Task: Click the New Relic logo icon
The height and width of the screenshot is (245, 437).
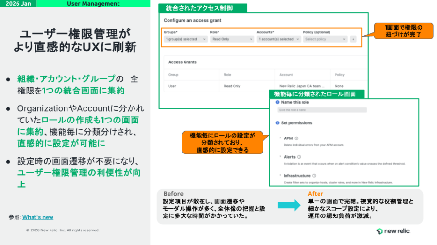Action: click(379, 231)
